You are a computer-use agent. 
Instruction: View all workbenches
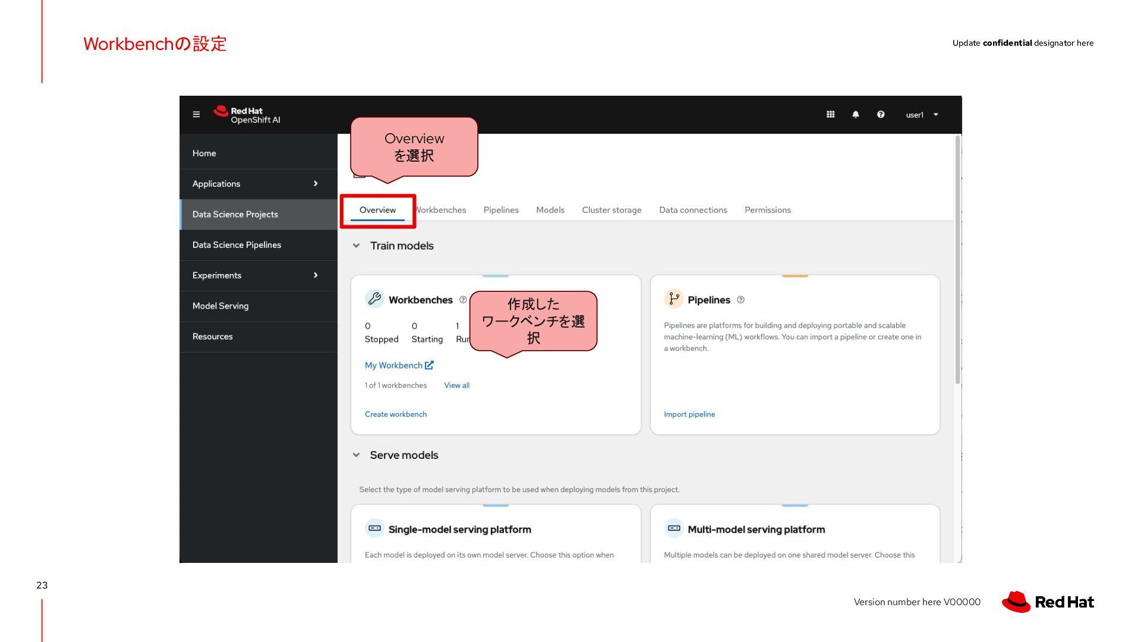(x=456, y=385)
